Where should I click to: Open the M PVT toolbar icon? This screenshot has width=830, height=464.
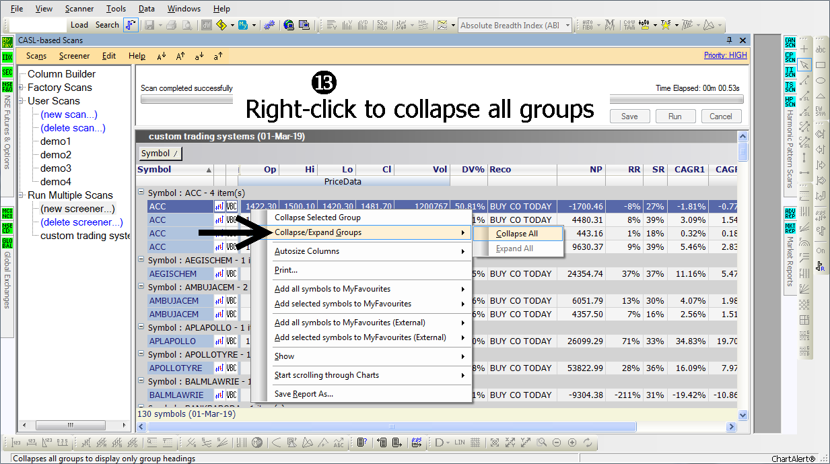coord(609,25)
